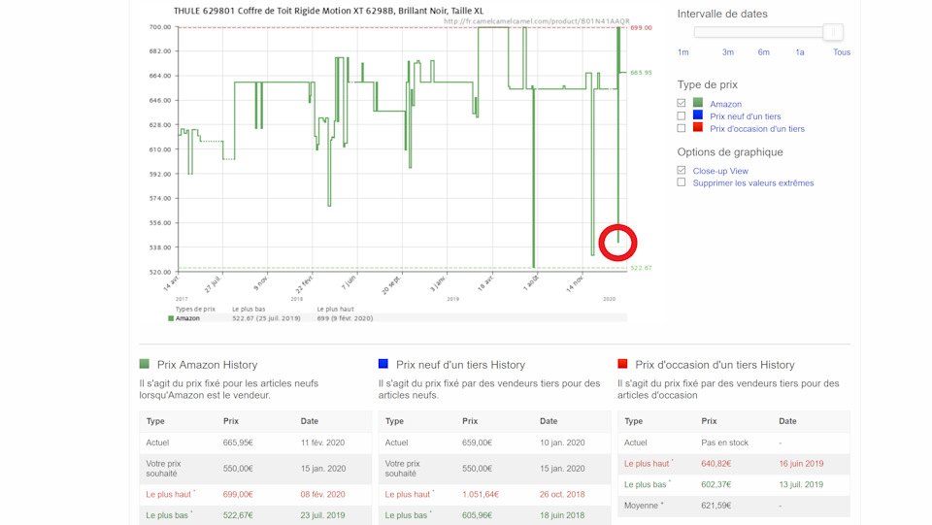Click the date 13 juil. 2019
932x525 pixels.
coord(801,484)
